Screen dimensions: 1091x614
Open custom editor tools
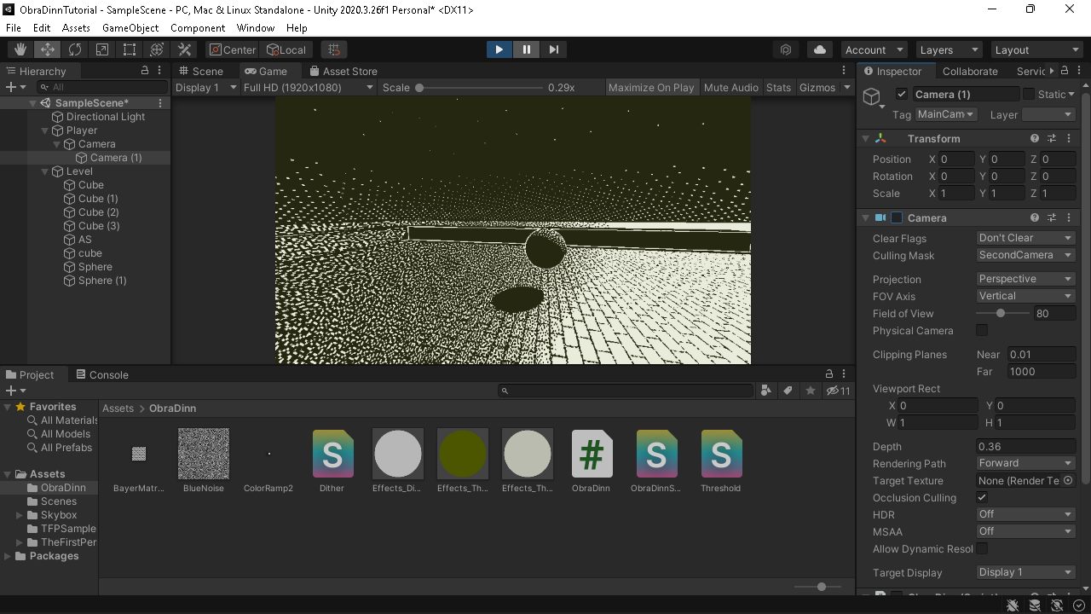(x=184, y=49)
